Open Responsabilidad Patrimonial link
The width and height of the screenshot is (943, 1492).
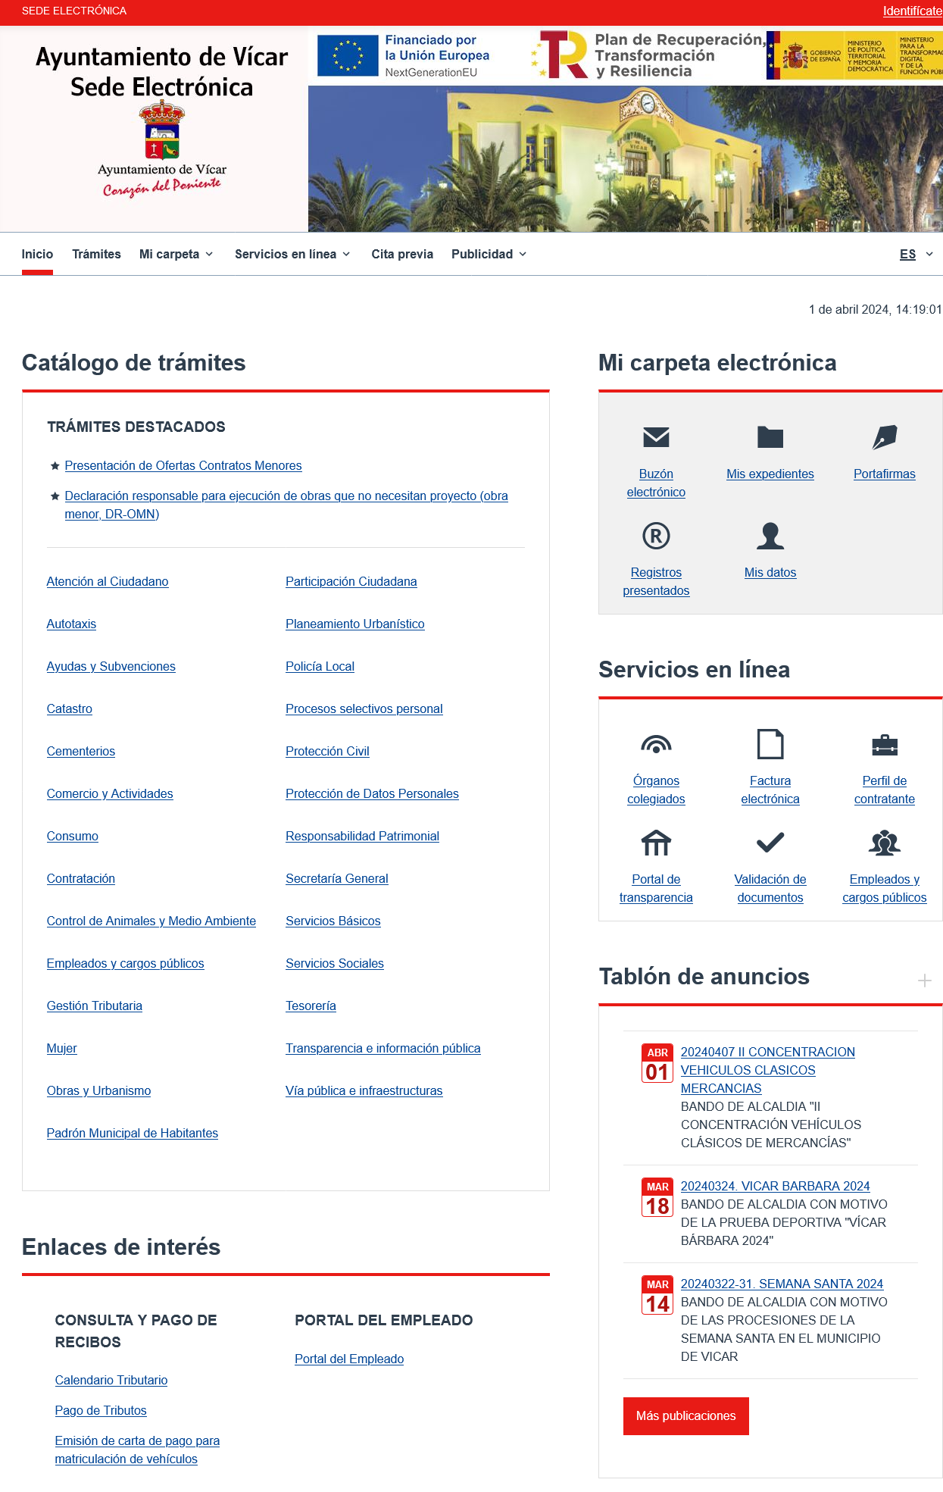tap(362, 836)
